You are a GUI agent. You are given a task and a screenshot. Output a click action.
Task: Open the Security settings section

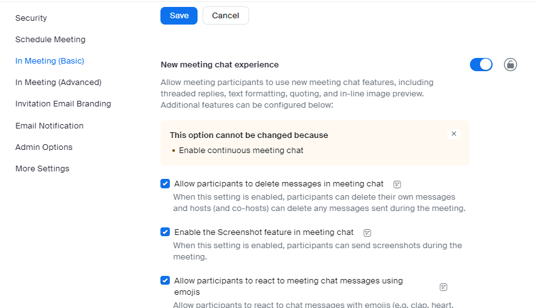pyautogui.click(x=31, y=18)
